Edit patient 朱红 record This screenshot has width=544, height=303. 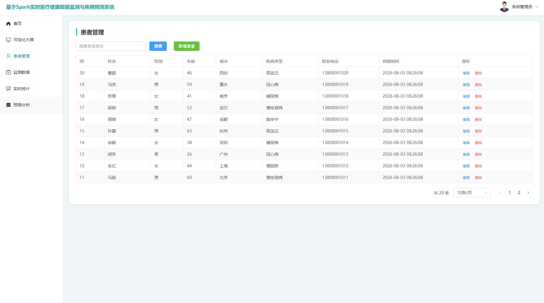[x=466, y=166]
